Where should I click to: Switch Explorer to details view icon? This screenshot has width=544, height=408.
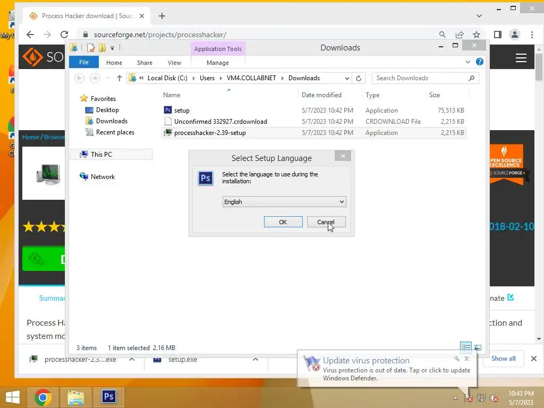[466, 346]
